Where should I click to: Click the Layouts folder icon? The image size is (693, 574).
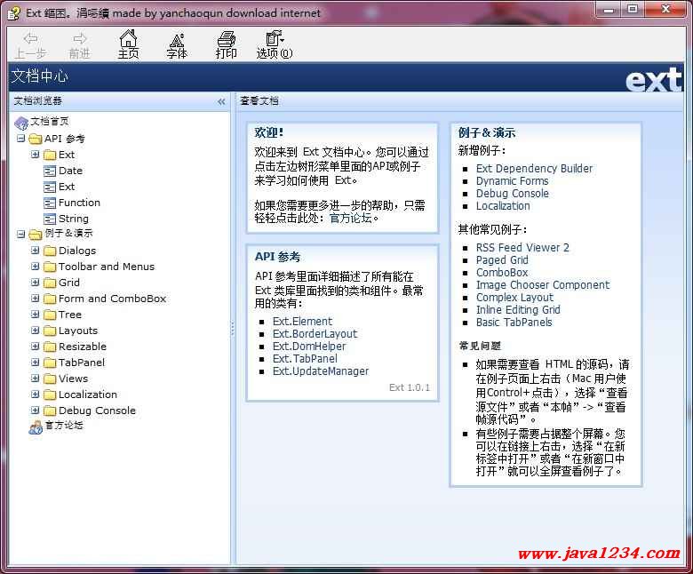pyautogui.click(x=50, y=331)
